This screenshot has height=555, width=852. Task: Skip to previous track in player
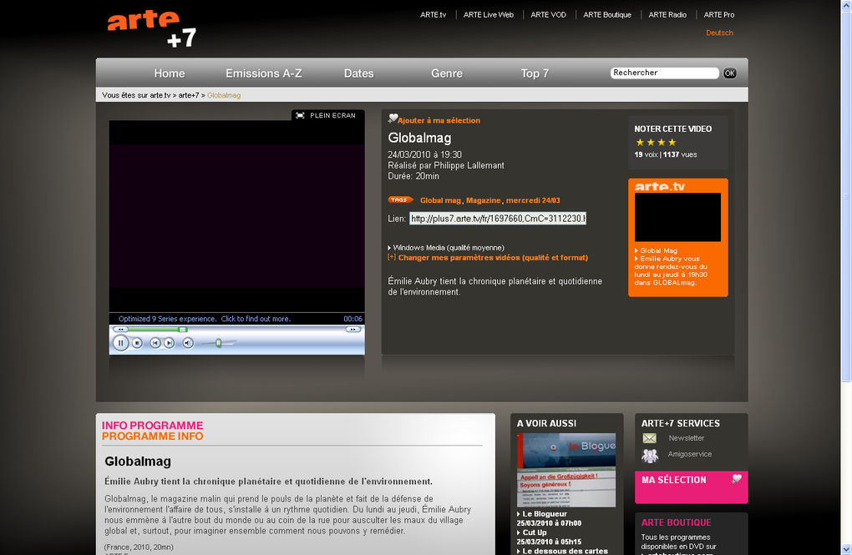coord(155,343)
